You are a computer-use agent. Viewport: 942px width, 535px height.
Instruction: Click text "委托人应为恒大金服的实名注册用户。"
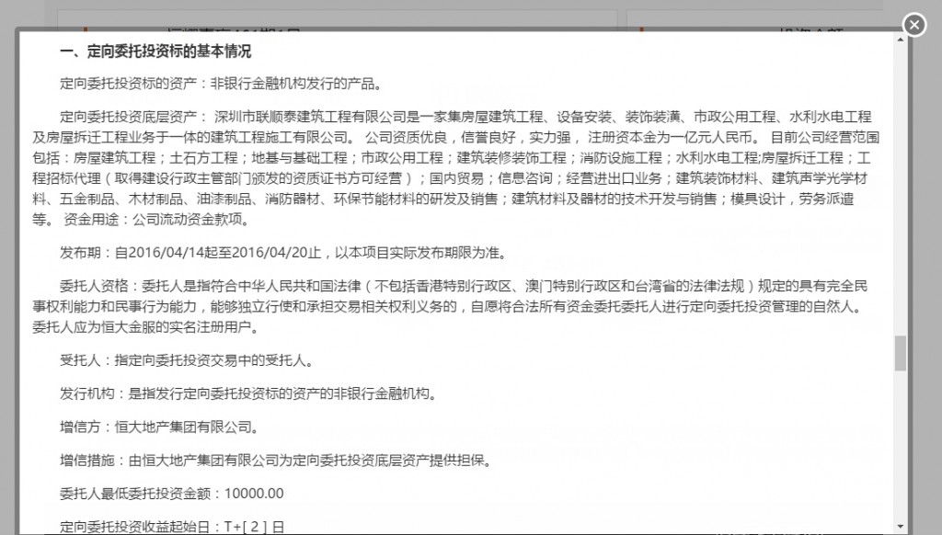click(146, 328)
